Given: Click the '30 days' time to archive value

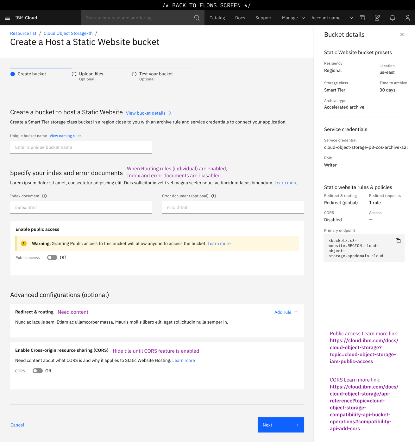Looking at the screenshot, I should 387,90.
